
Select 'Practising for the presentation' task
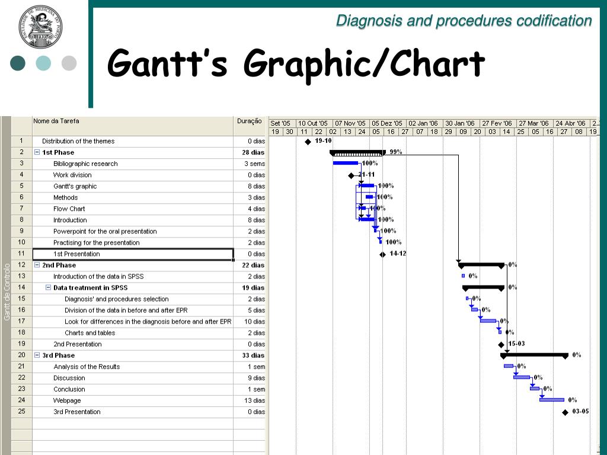click(x=133, y=242)
